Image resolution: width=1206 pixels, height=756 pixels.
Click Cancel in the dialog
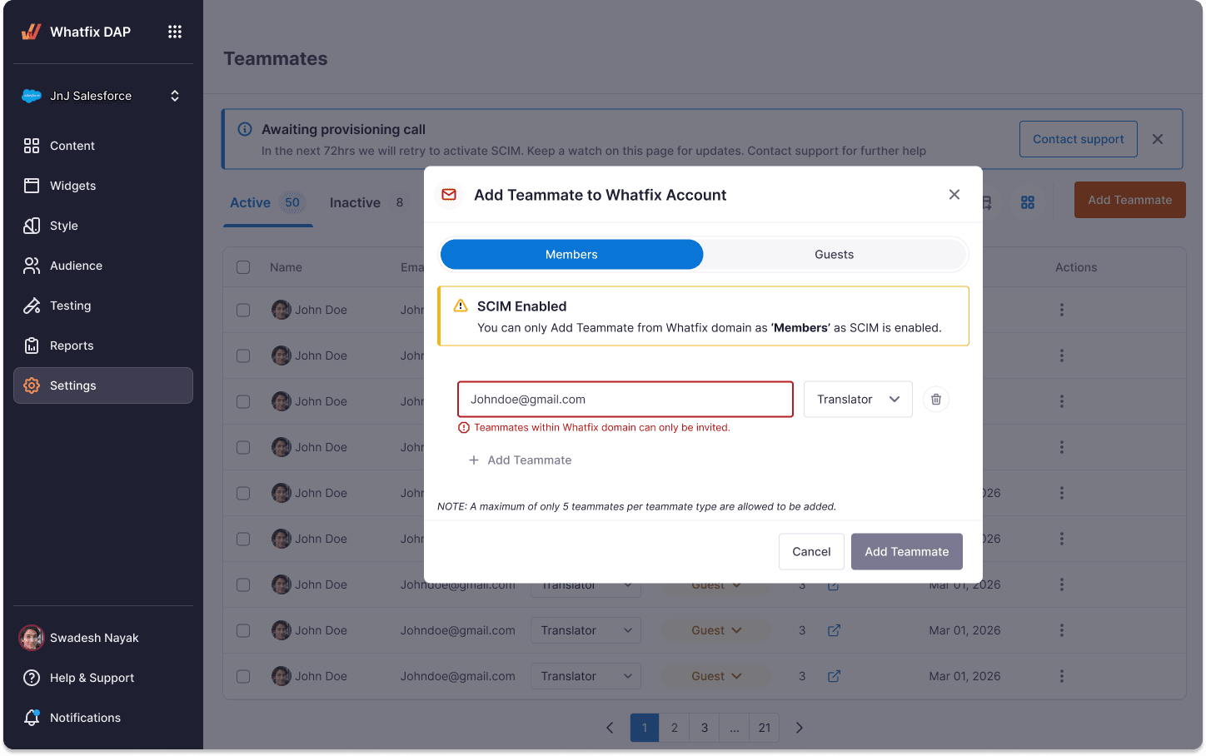point(811,551)
